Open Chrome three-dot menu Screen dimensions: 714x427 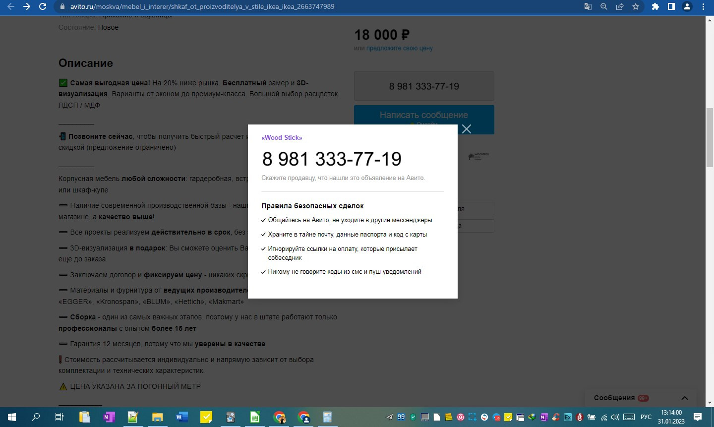tap(703, 6)
